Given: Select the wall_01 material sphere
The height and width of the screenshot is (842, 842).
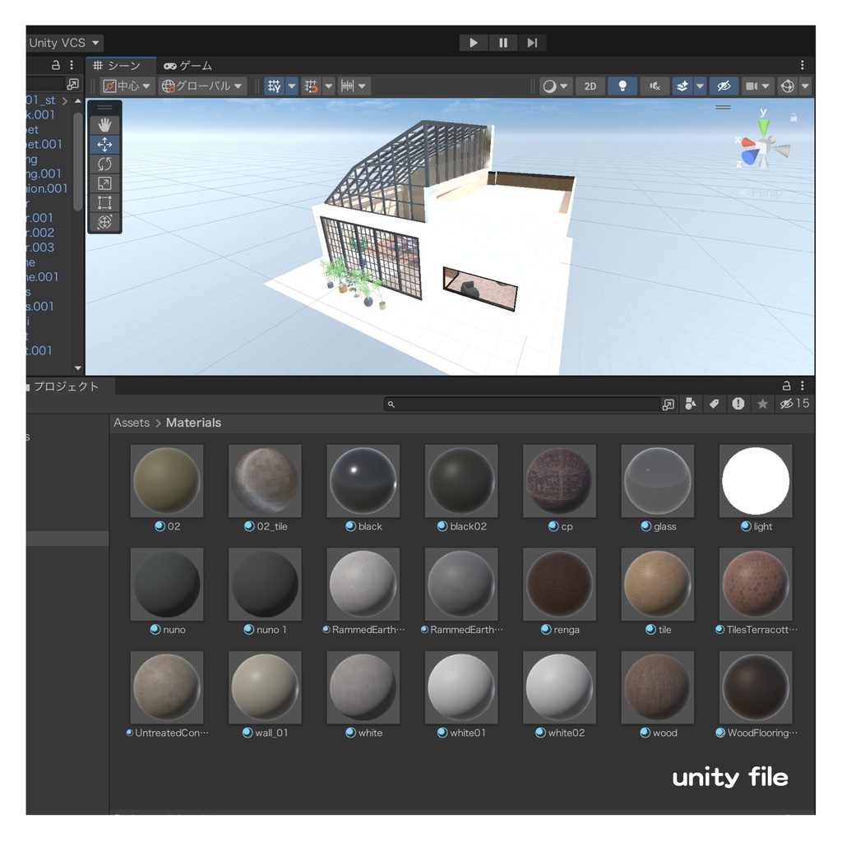Looking at the screenshot, I should pyautogui.click(x=265, y=687).
